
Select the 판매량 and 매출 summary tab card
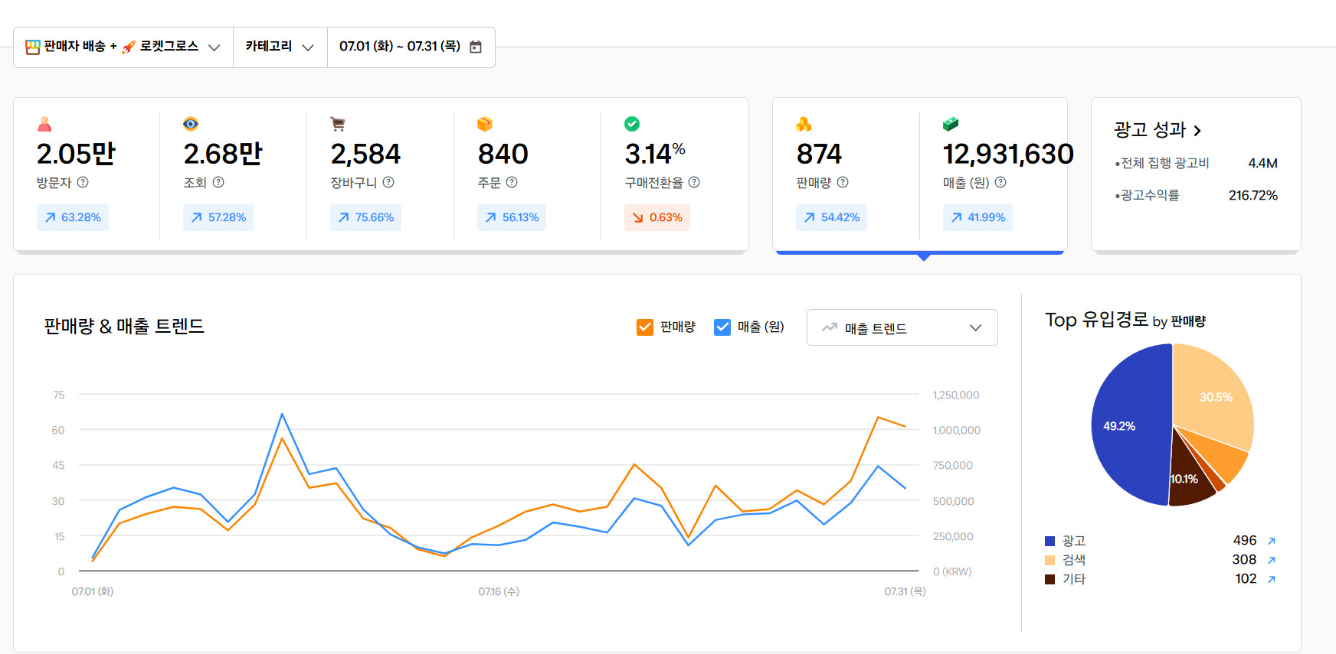pyautogui.click(x=919, y=174)
